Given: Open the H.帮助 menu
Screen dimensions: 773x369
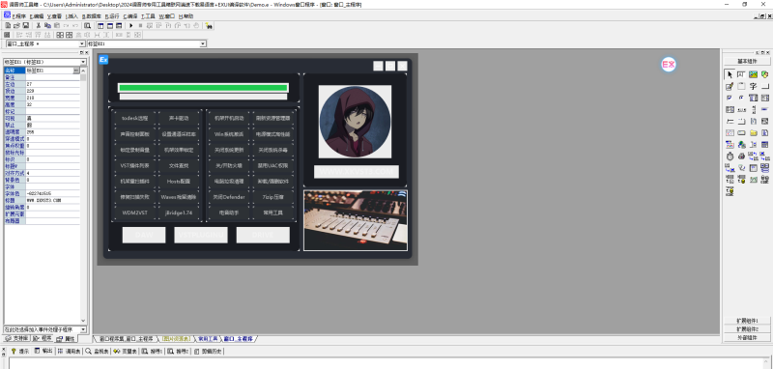Looking at the screenshot, I should pyautogui.click(x=186, y=16).
